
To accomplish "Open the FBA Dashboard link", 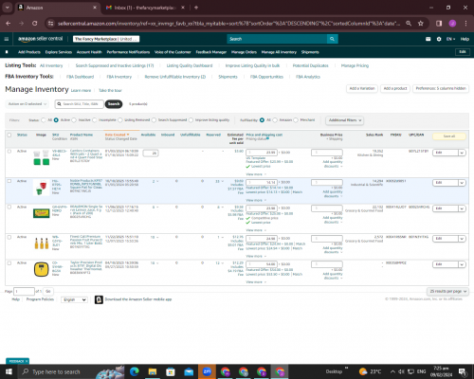I will [x=80, y=77].
